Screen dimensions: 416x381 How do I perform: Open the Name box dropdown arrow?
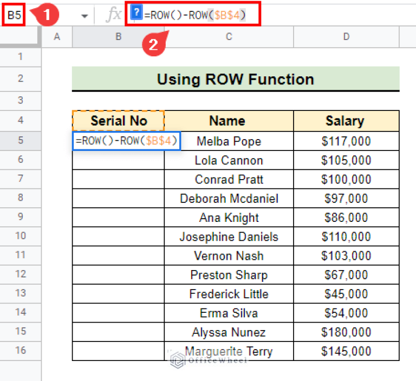84,16
